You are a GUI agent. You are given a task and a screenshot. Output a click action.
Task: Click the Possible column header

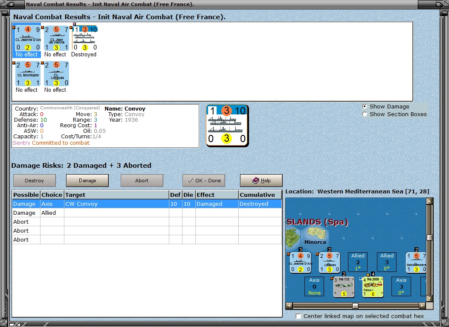[x=26, y=195]
